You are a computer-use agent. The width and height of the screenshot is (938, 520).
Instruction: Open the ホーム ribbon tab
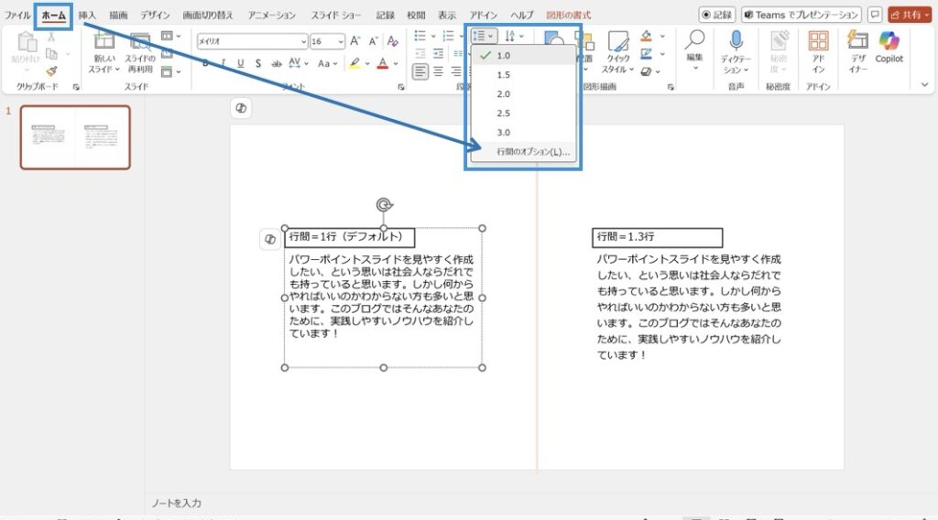click(54, 15)
